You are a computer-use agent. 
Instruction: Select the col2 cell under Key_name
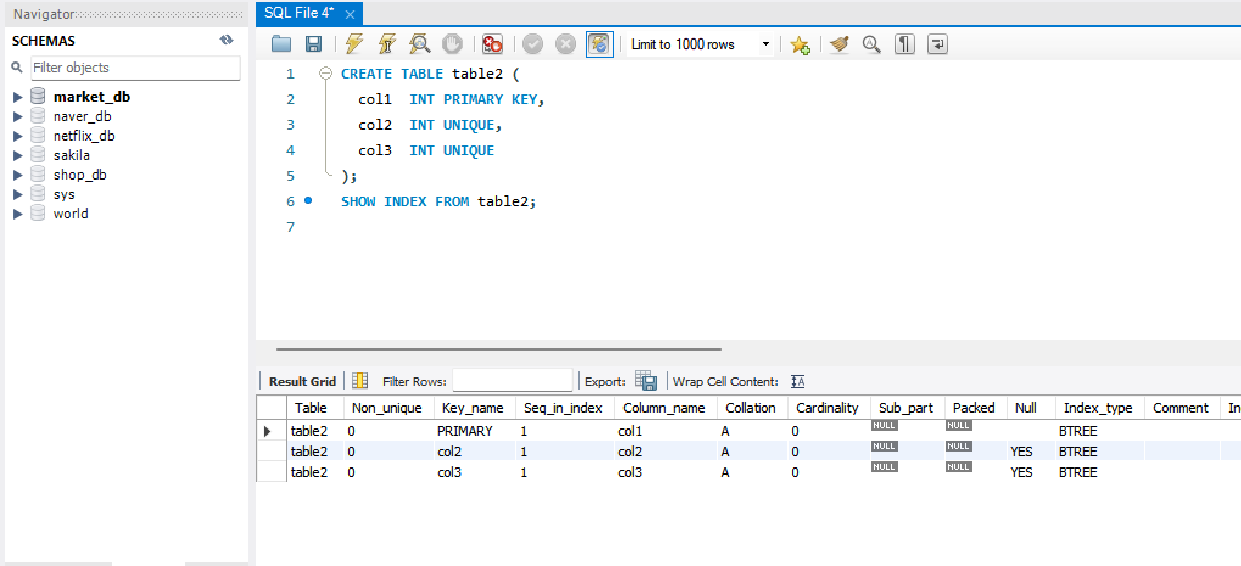(x=474, y=452)
